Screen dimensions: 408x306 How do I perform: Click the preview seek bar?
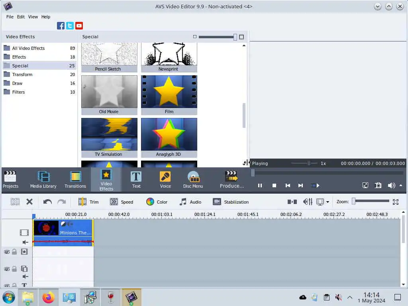(x=328, y=173)
